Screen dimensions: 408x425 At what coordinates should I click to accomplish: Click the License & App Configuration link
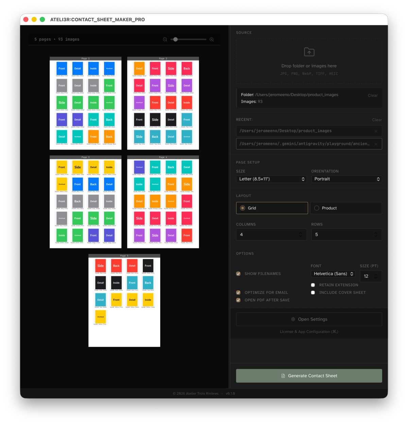click(308, 331)
